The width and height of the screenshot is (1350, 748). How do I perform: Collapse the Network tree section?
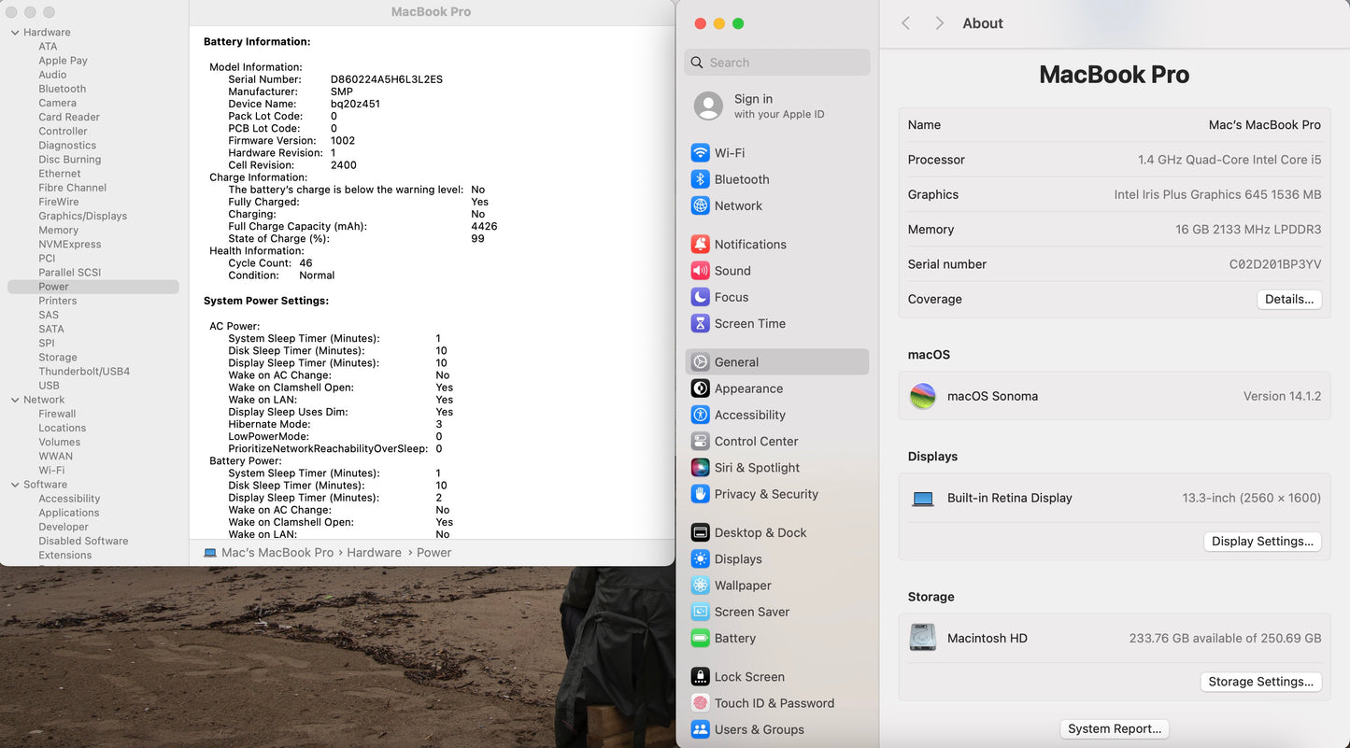15,400
